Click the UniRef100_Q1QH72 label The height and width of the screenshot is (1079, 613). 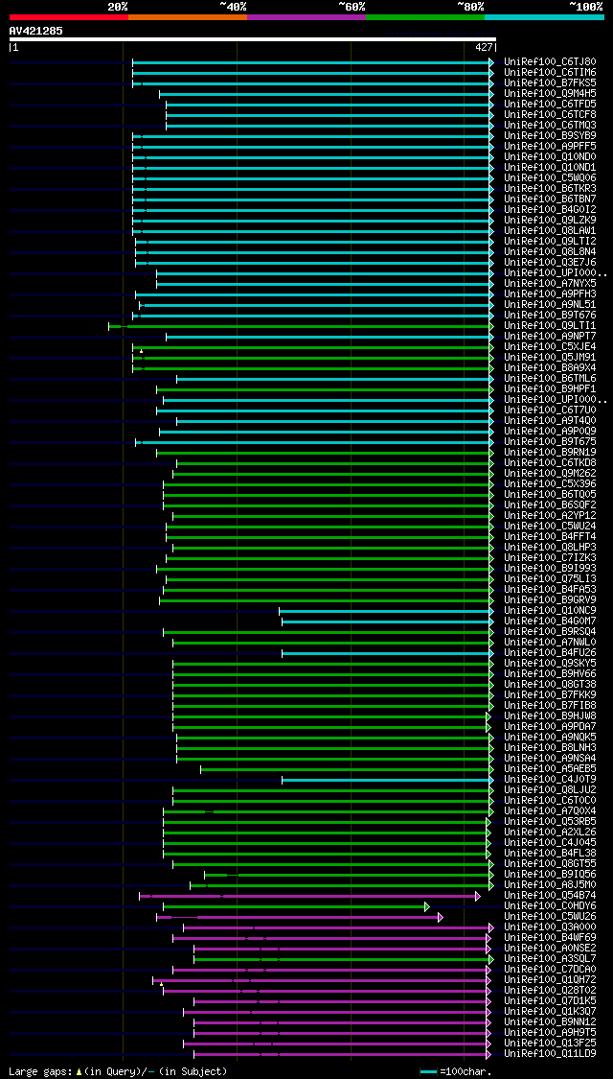coord(550,980)
